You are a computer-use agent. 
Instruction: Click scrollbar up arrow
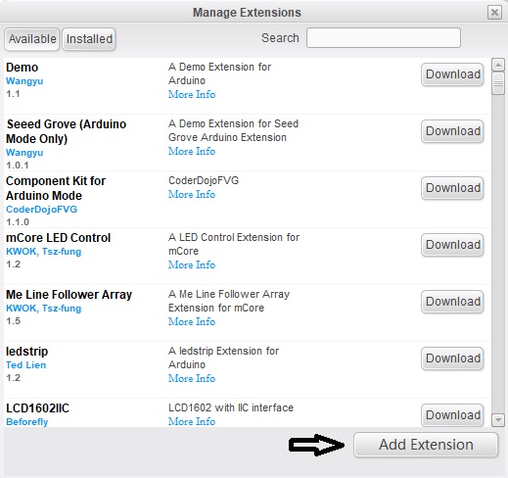tap(498, 65)
